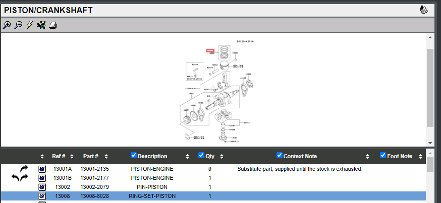The width and height of the screenshot is (441, 203).
Task: Sort the table by Part # column
Action: [x=106, y=156]
